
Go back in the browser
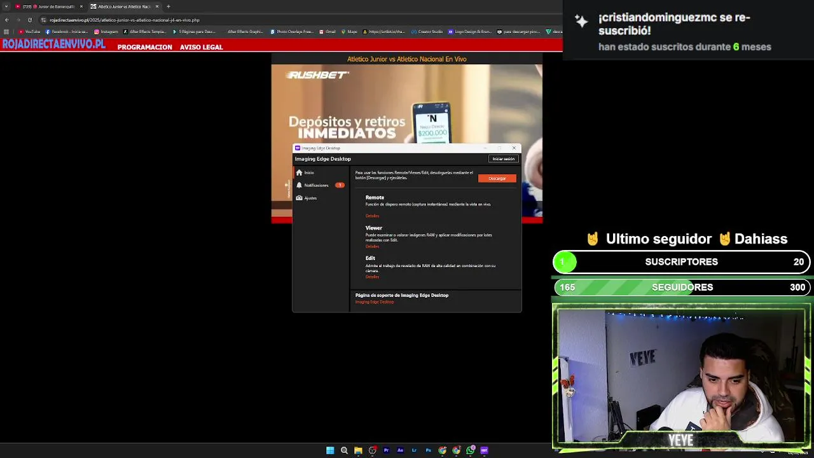click(7, 20)
